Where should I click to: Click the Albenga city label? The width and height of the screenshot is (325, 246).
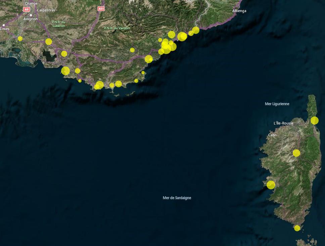click(240, 11)
